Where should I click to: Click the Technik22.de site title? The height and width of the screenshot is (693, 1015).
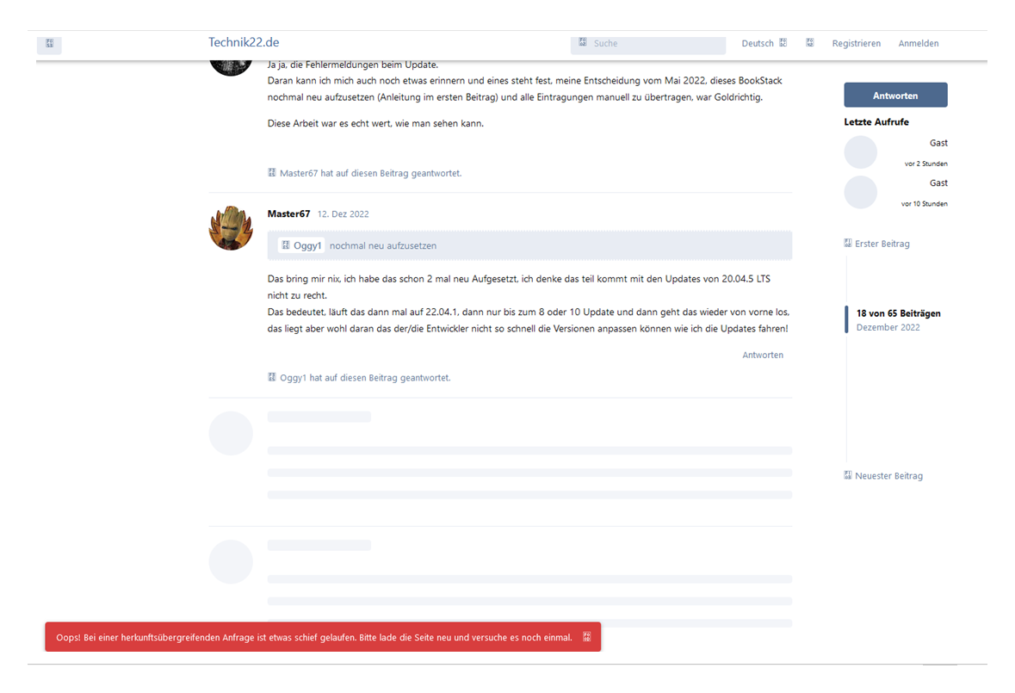[244, 42]
